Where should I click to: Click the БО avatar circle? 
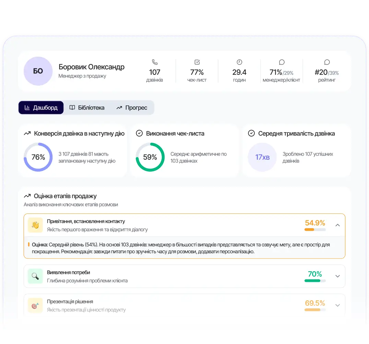pos(38,71)
